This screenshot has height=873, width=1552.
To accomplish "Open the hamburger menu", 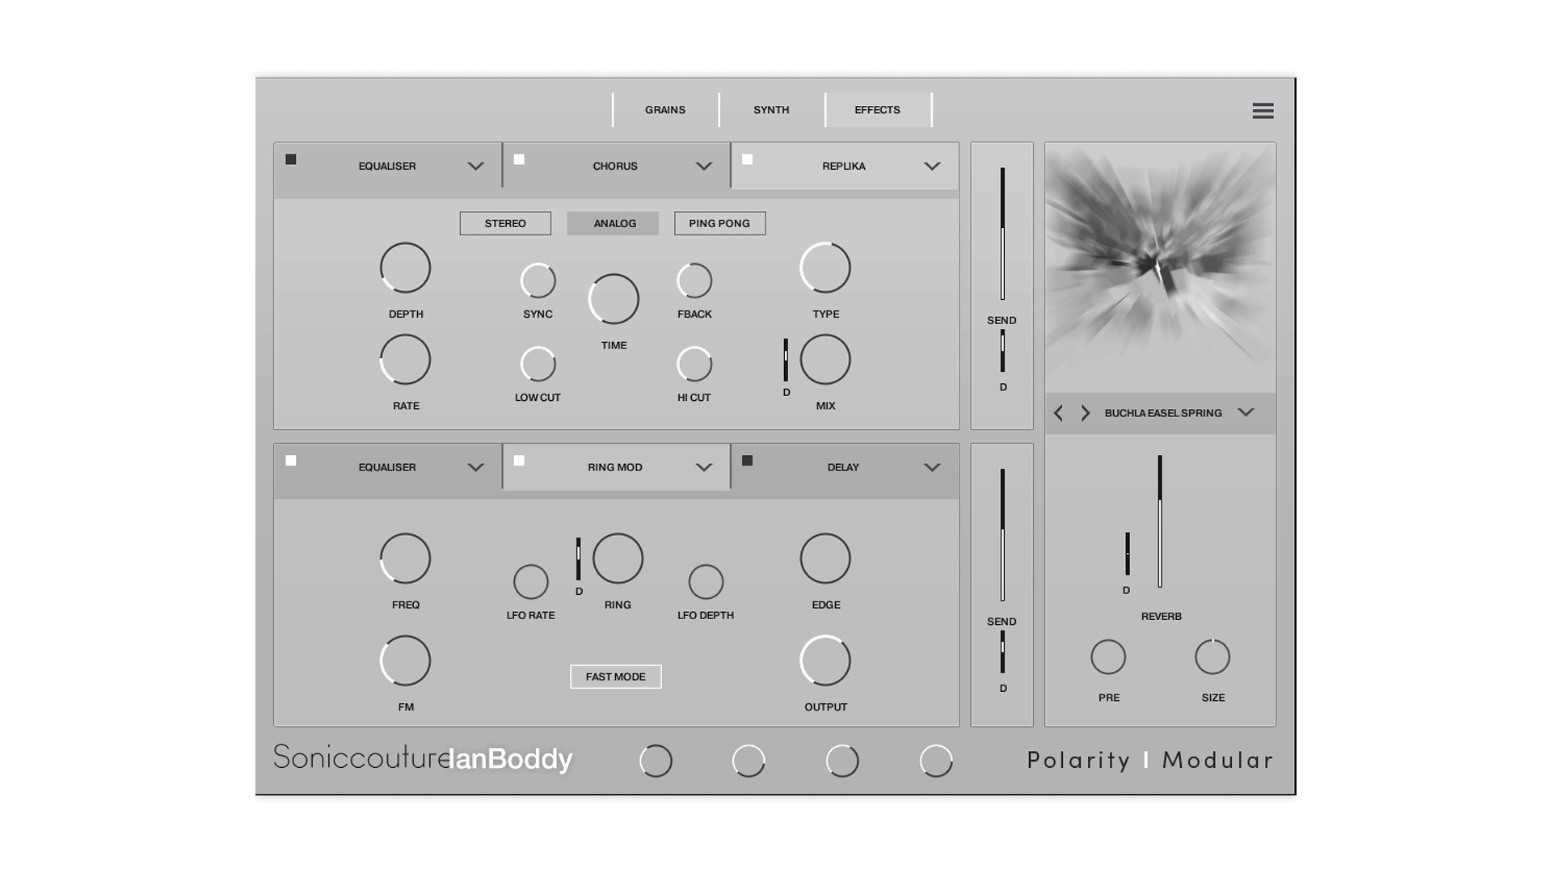I will (x=1262, y=111).
